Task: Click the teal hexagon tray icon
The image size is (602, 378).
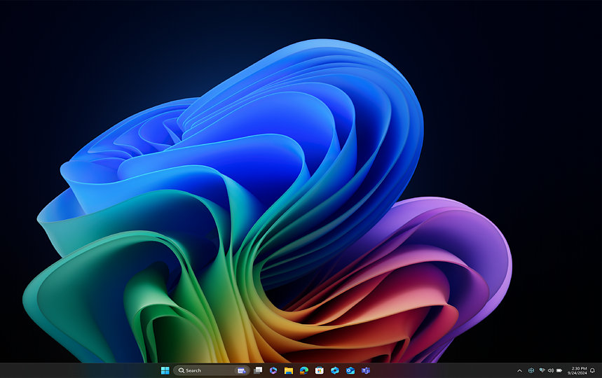Action: pos(531,370)
